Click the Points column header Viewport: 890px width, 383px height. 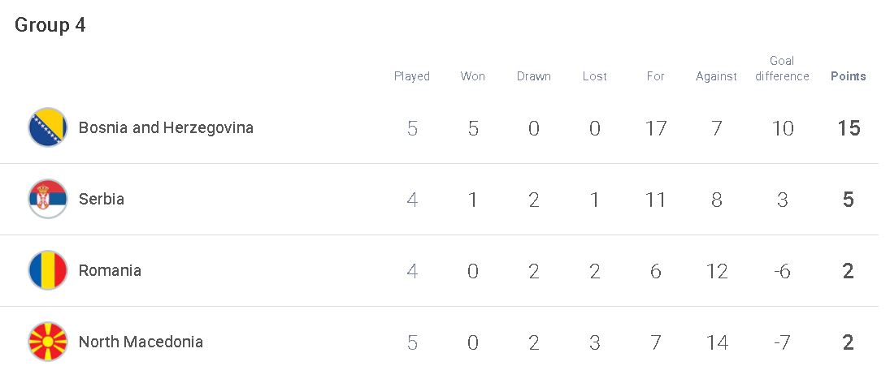coord(848,76)
